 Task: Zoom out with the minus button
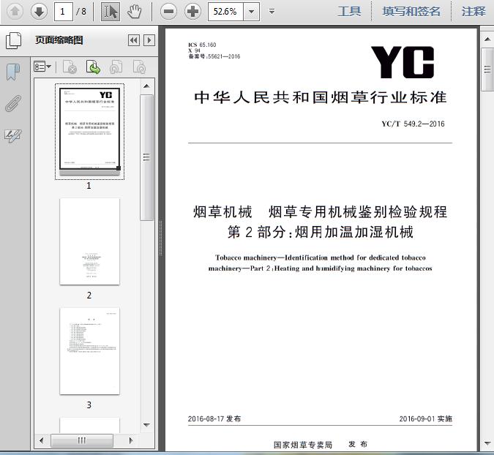(x=169, y=12)
